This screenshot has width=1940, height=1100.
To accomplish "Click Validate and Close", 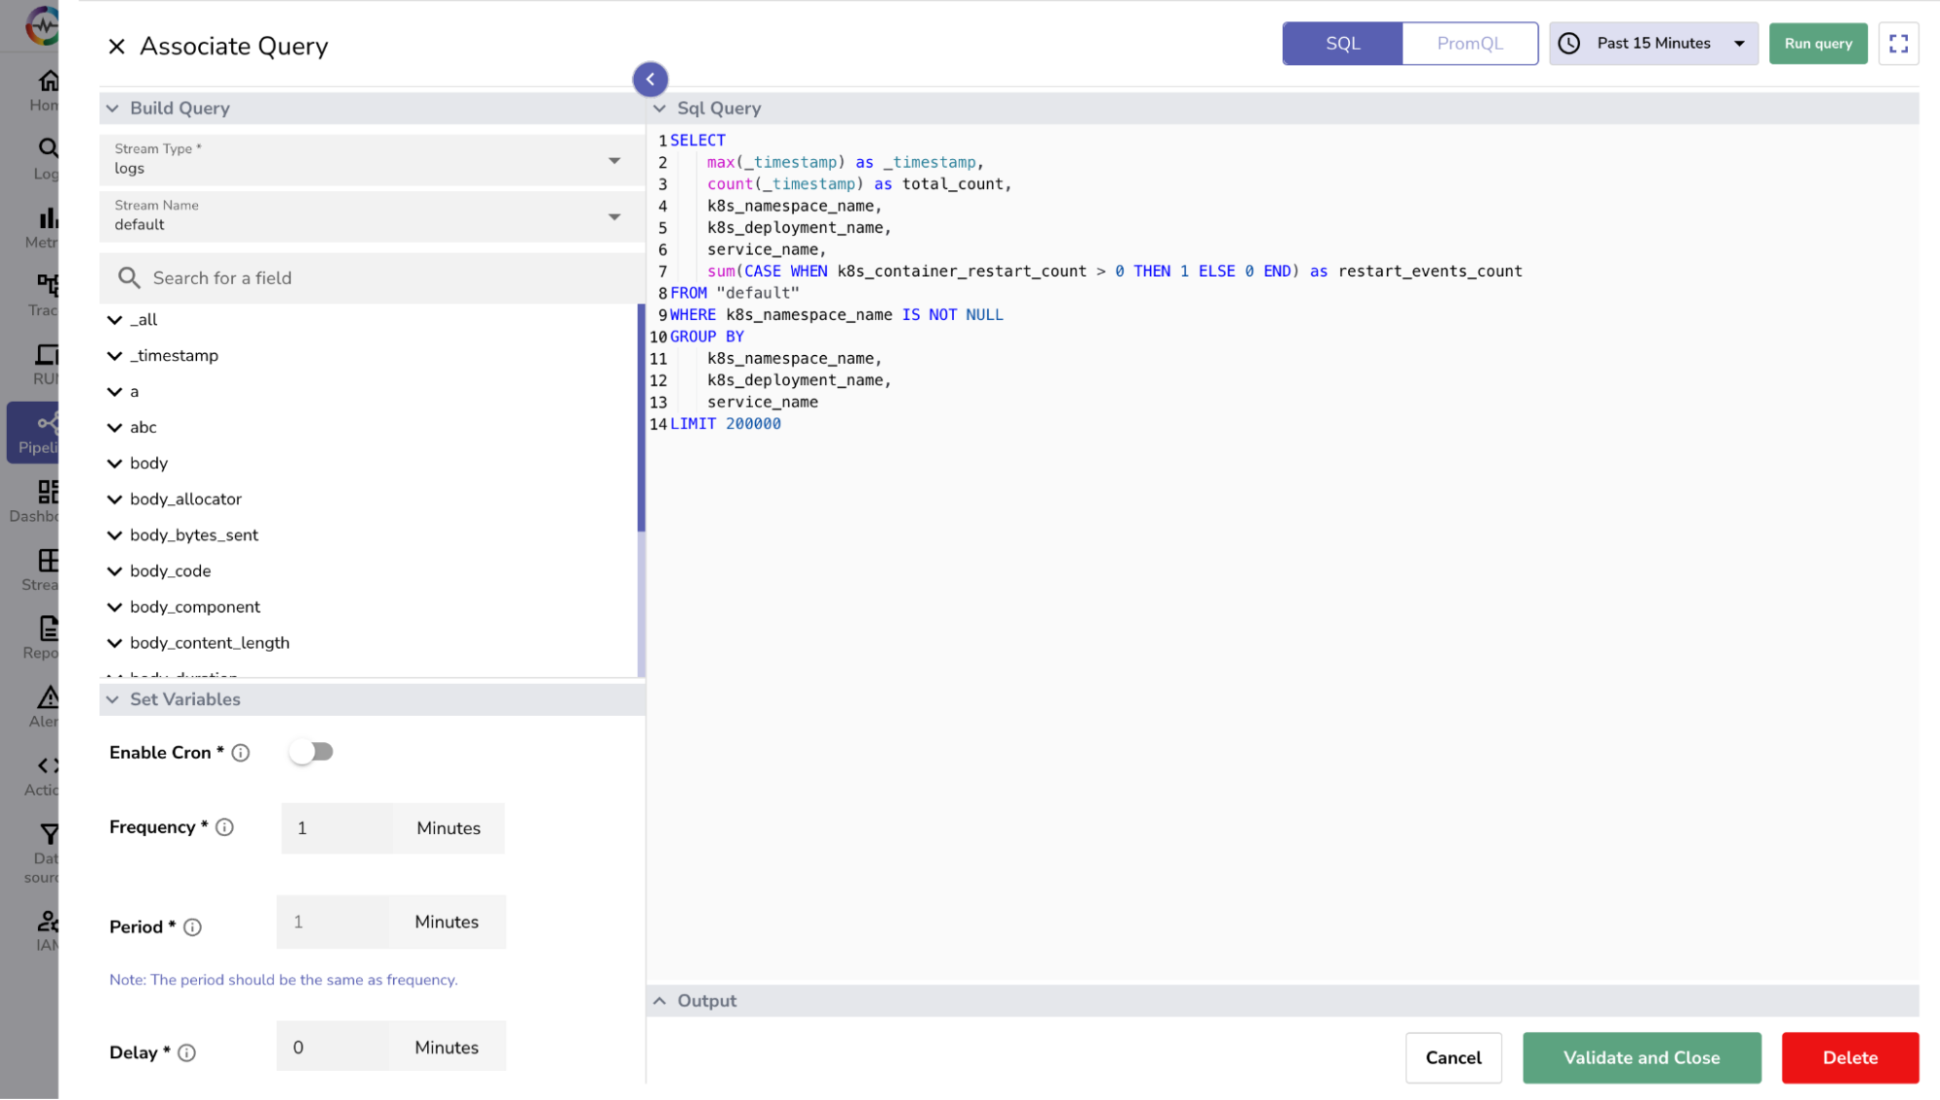I will coord(1641,1057).
